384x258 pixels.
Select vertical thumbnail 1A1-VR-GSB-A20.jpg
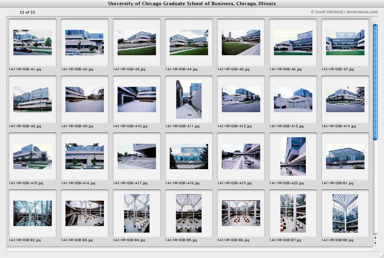[293, 156]
